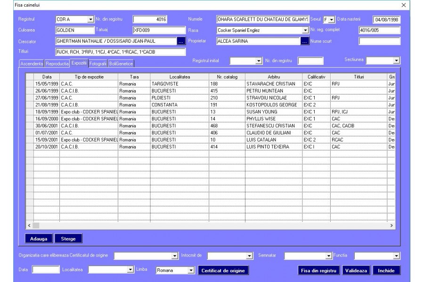Focus the Nume scurt field
Viewport: 424px width, 282px height.
coord(379,41)
